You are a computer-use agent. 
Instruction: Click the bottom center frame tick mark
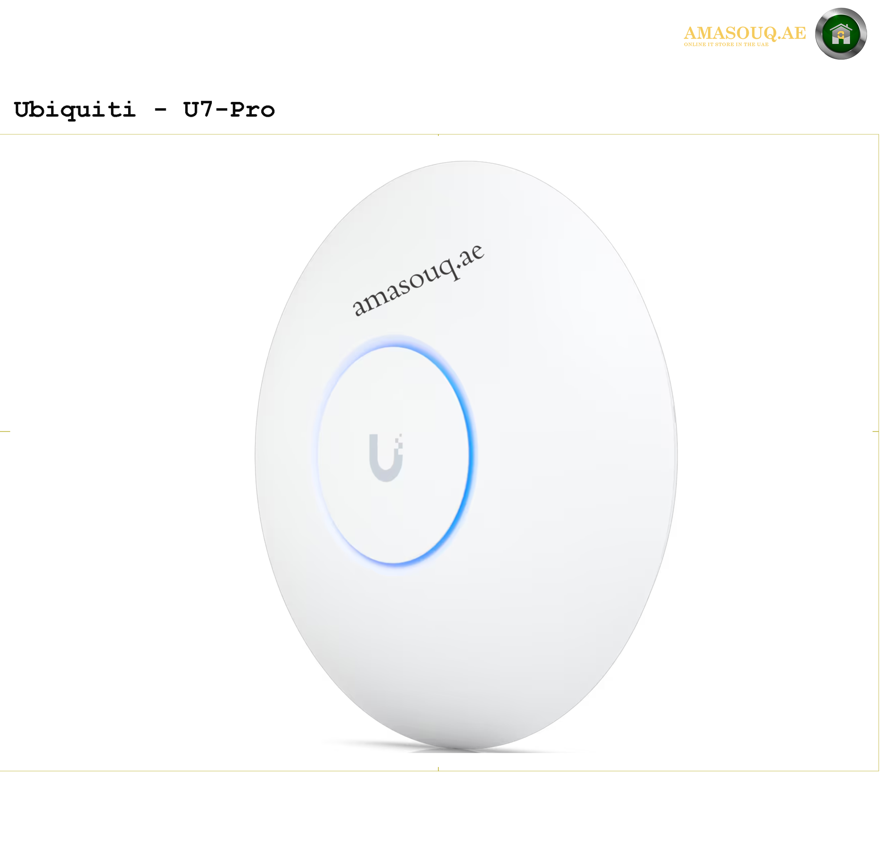point(438,769)
